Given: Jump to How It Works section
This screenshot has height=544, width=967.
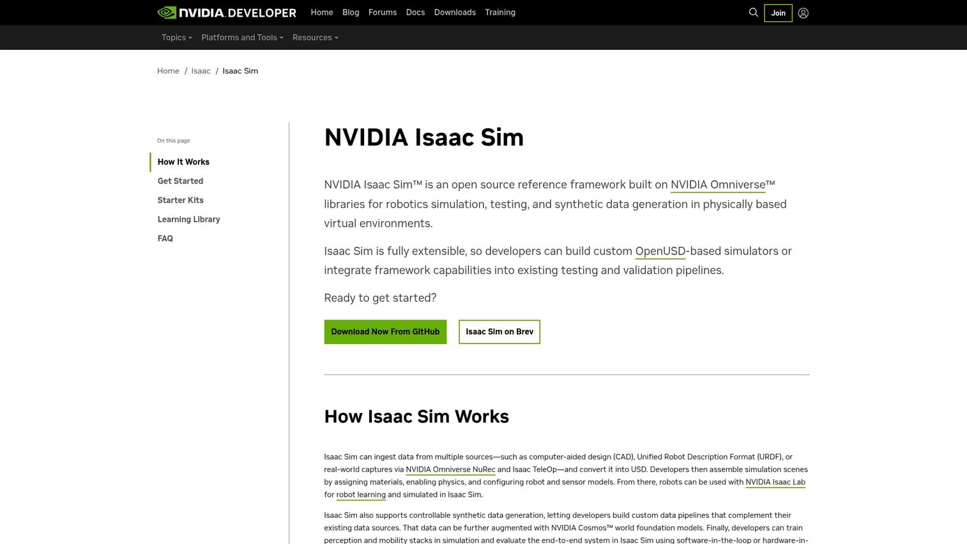Looking at the screenshot, I should tap(183, 162).
